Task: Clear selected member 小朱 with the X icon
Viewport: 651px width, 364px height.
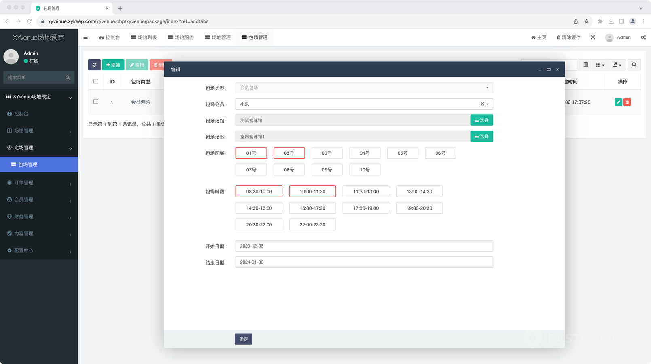Action: coord(482,104)
